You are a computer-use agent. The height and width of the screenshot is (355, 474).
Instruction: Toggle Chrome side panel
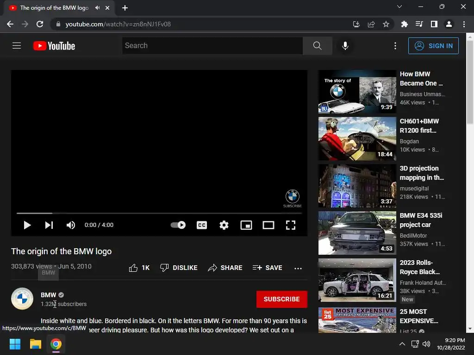click(434, 24)
